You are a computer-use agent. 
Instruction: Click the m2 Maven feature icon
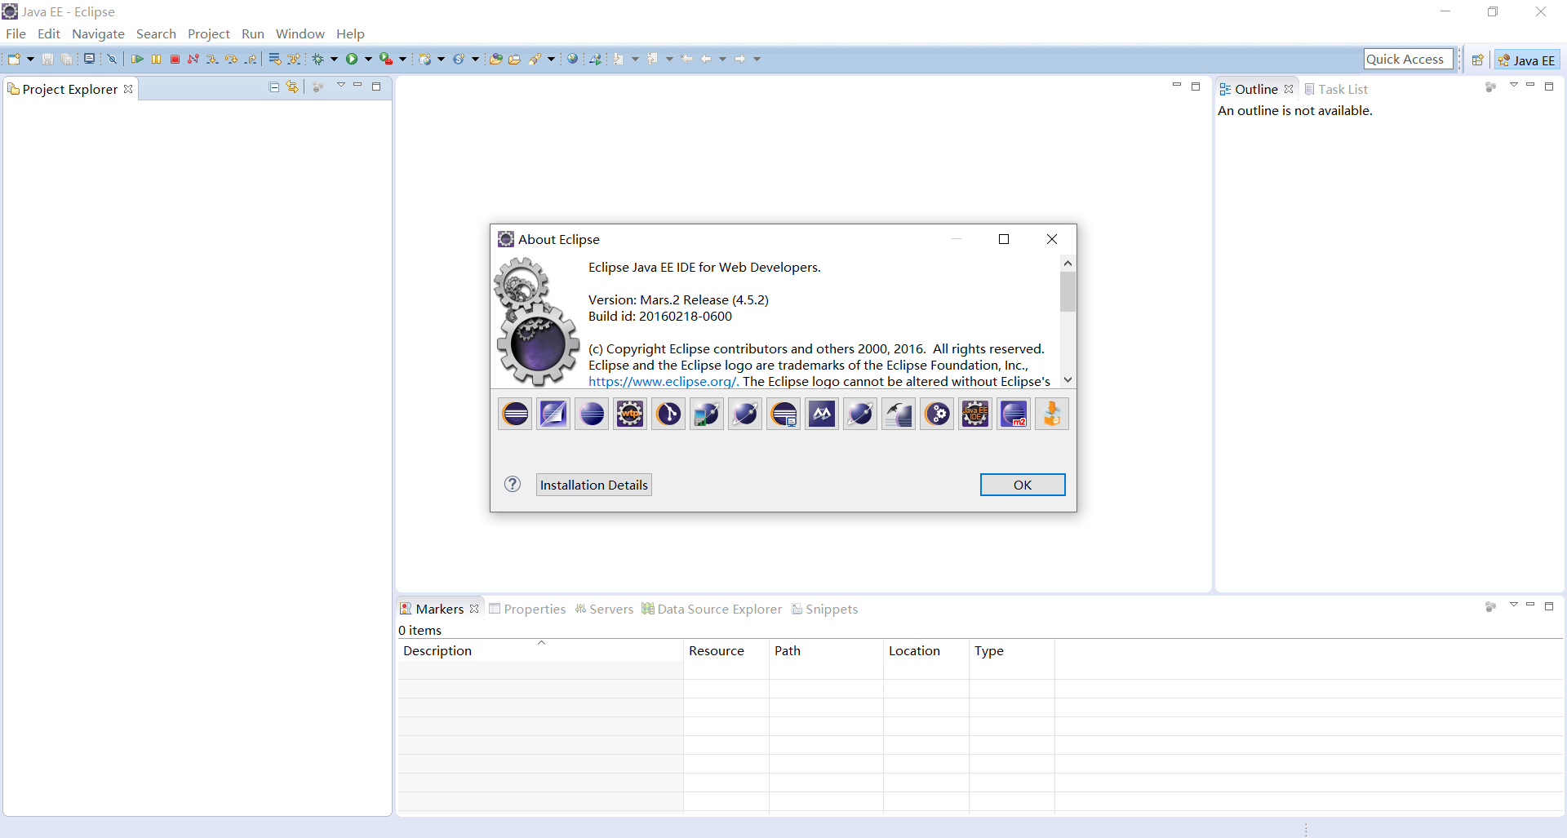1013,414
